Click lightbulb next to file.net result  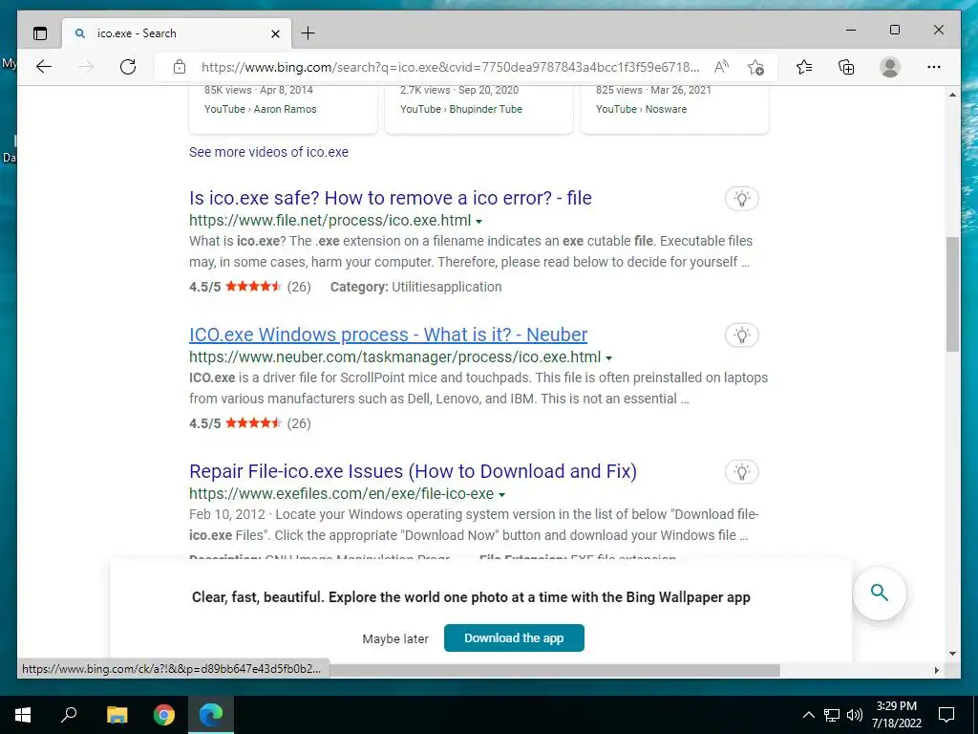click(741, 199)
